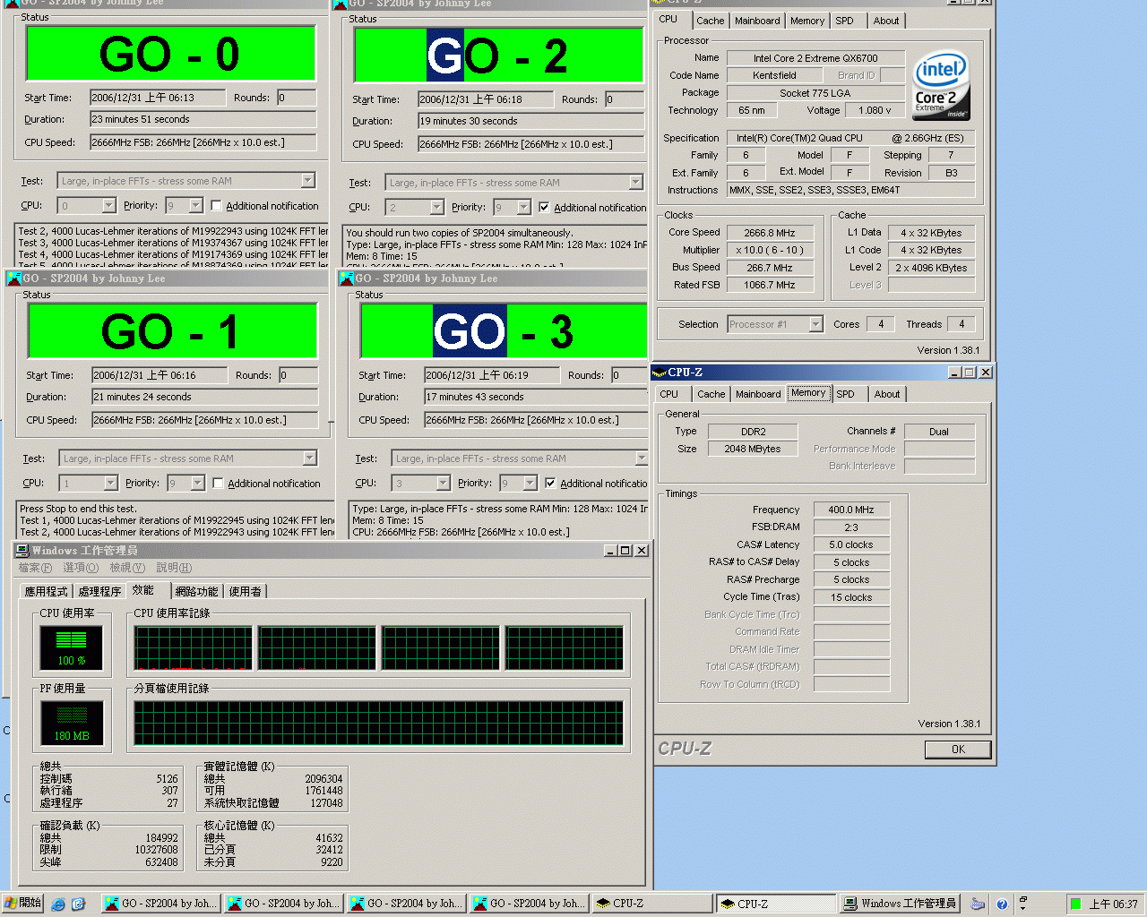This screenshot has width=1147, height=917.
Task: Open SPD tab in CPU-Z Memory window
Action: click(x=845, y=394)
